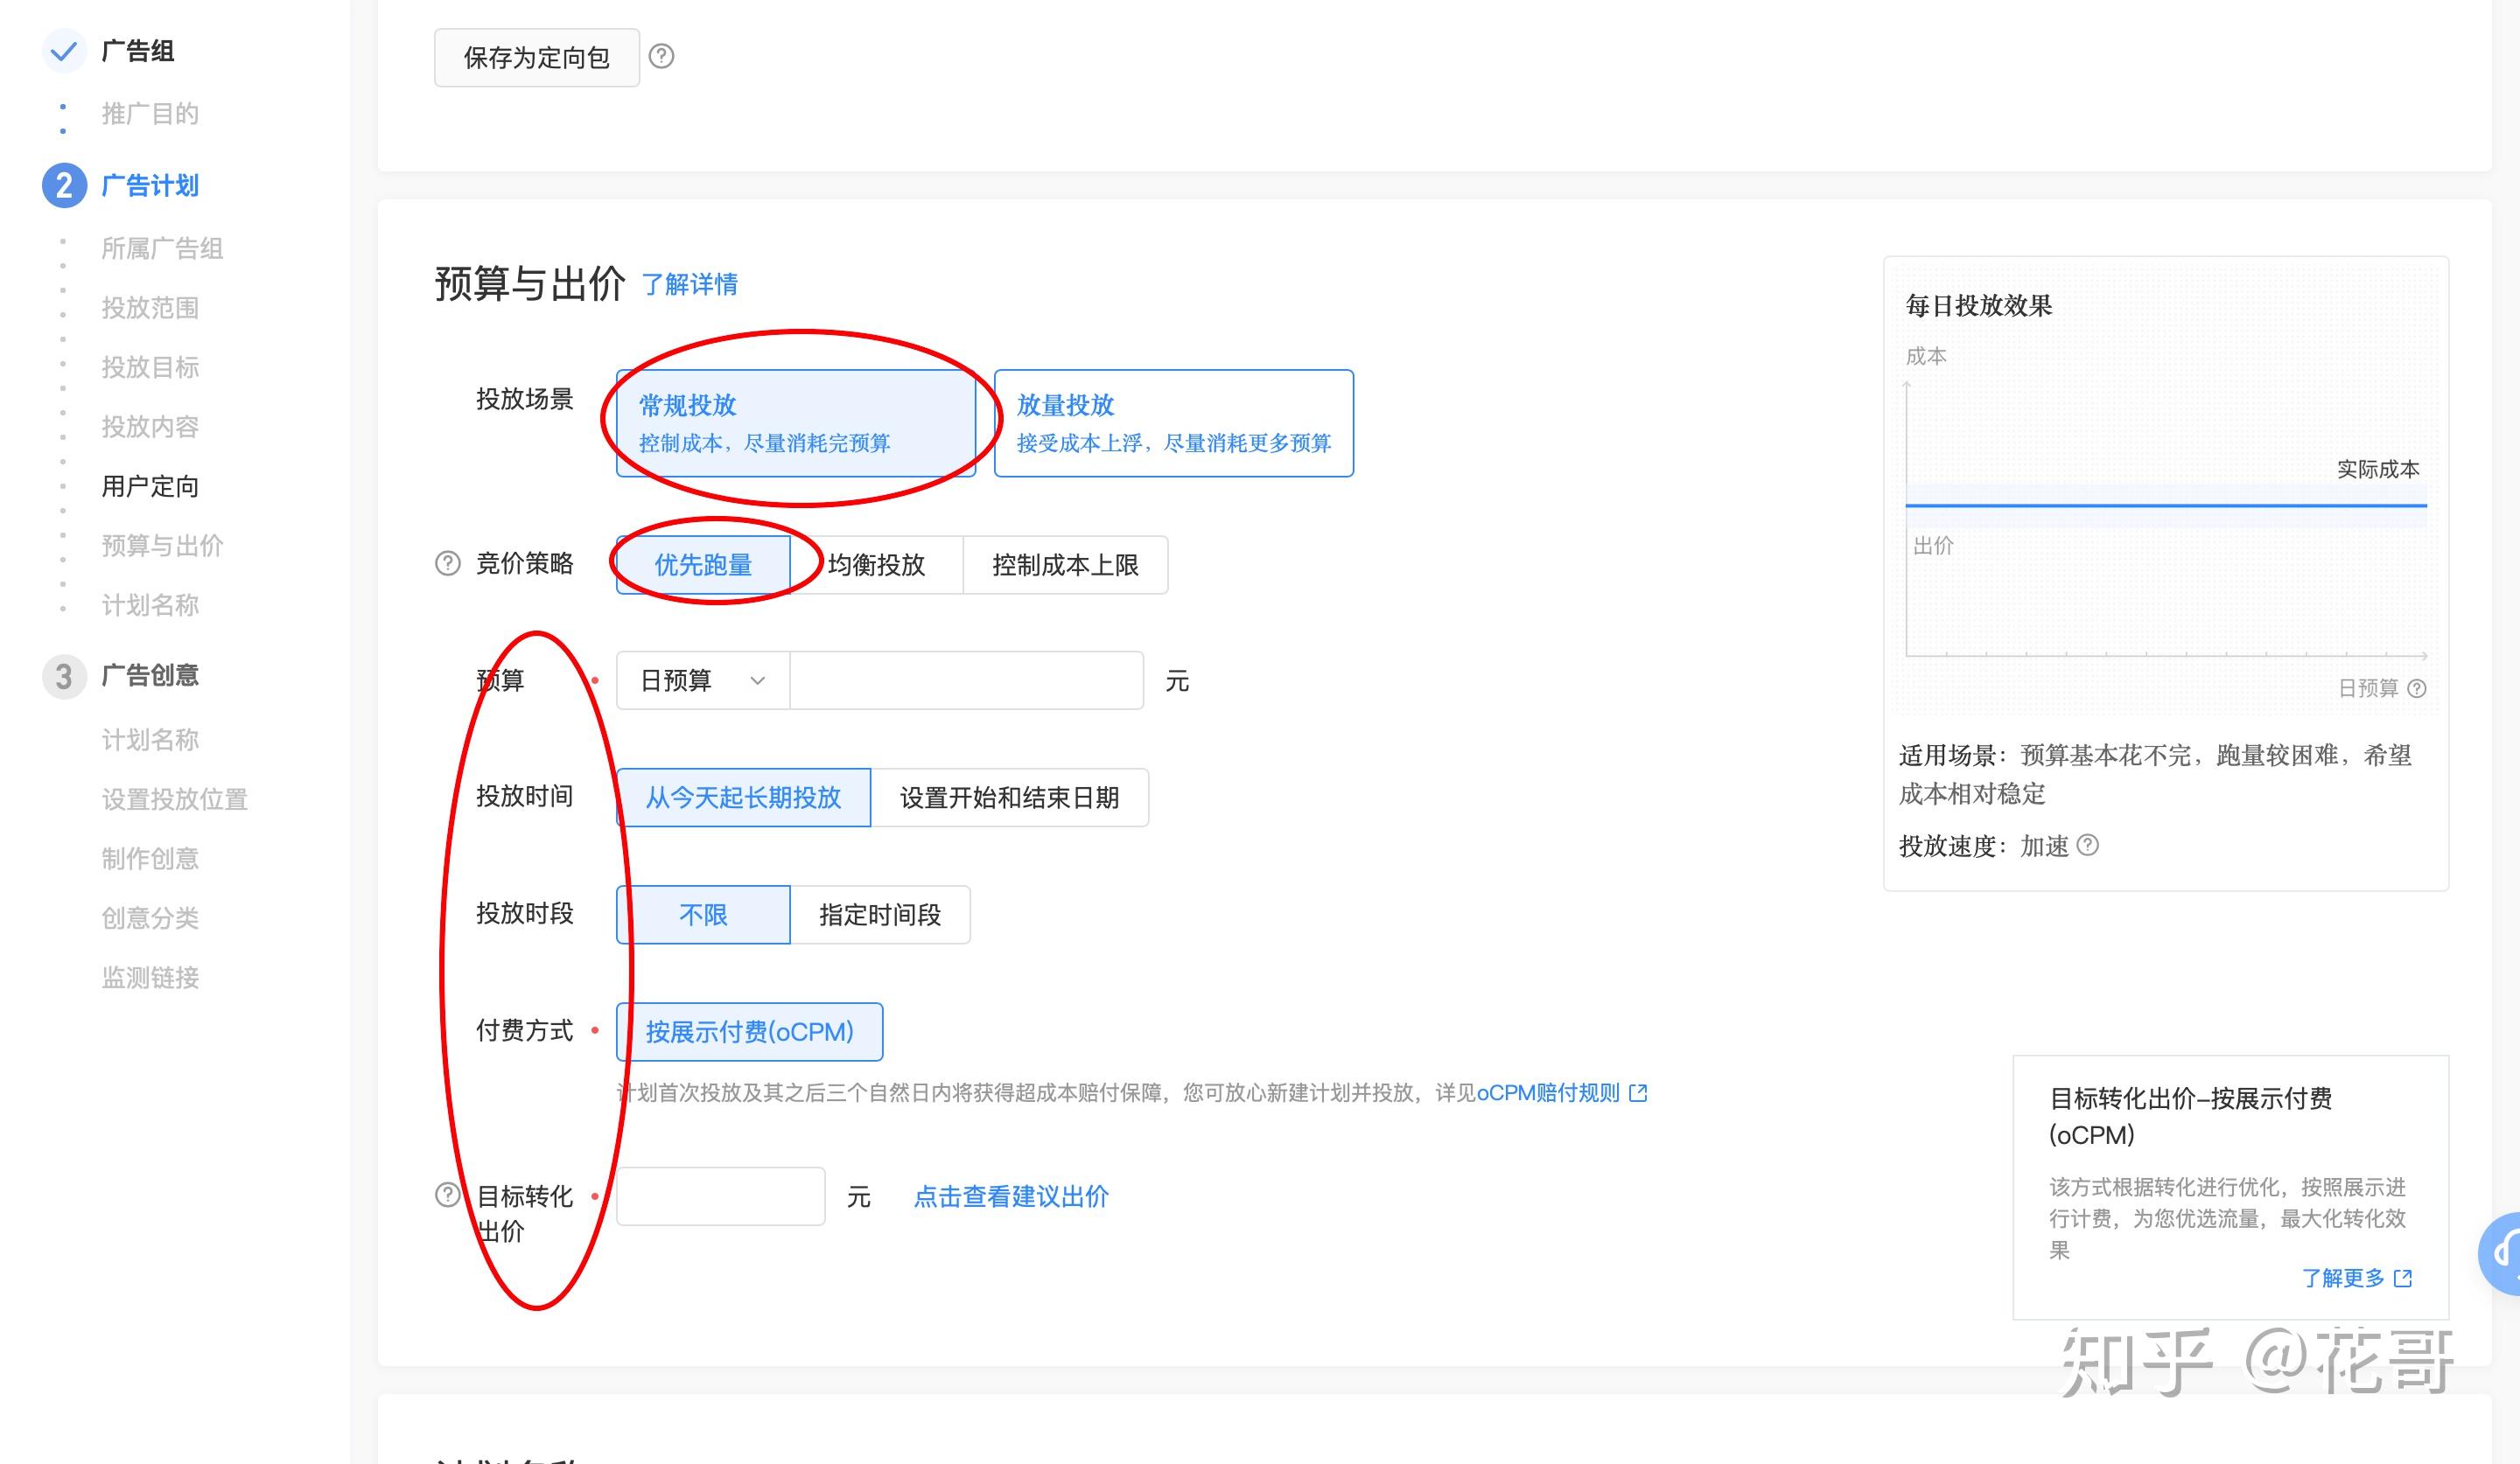Click the 广告组 completed checkmark icon

point(64,50)
